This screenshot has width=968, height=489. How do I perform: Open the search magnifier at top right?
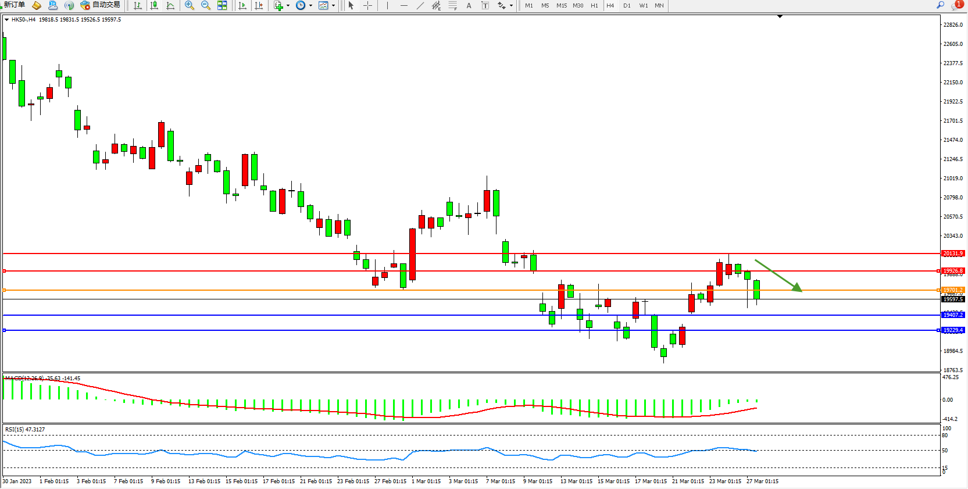[x=940, y=5]
